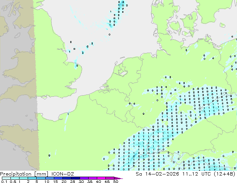
Task: Click the '(12+48)' forecast run text
Action: tap(224, 174)
